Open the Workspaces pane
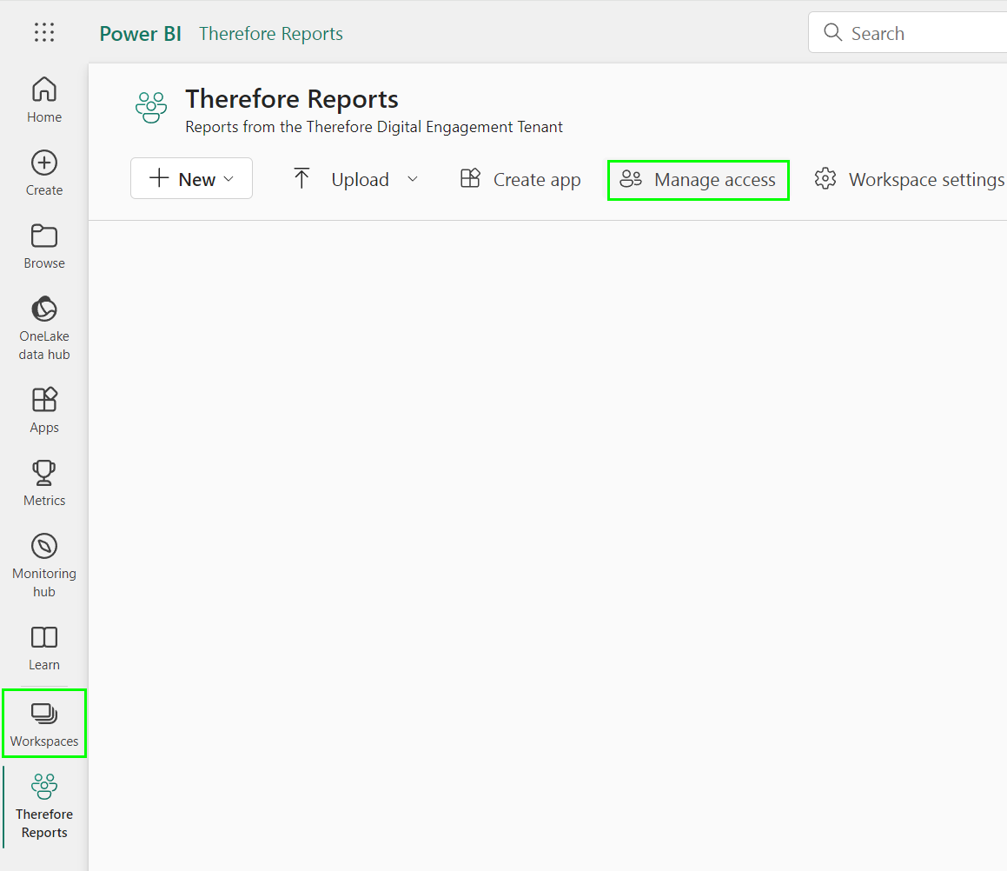The width and height of the screenshot is (1007, 871). (43, 722)
